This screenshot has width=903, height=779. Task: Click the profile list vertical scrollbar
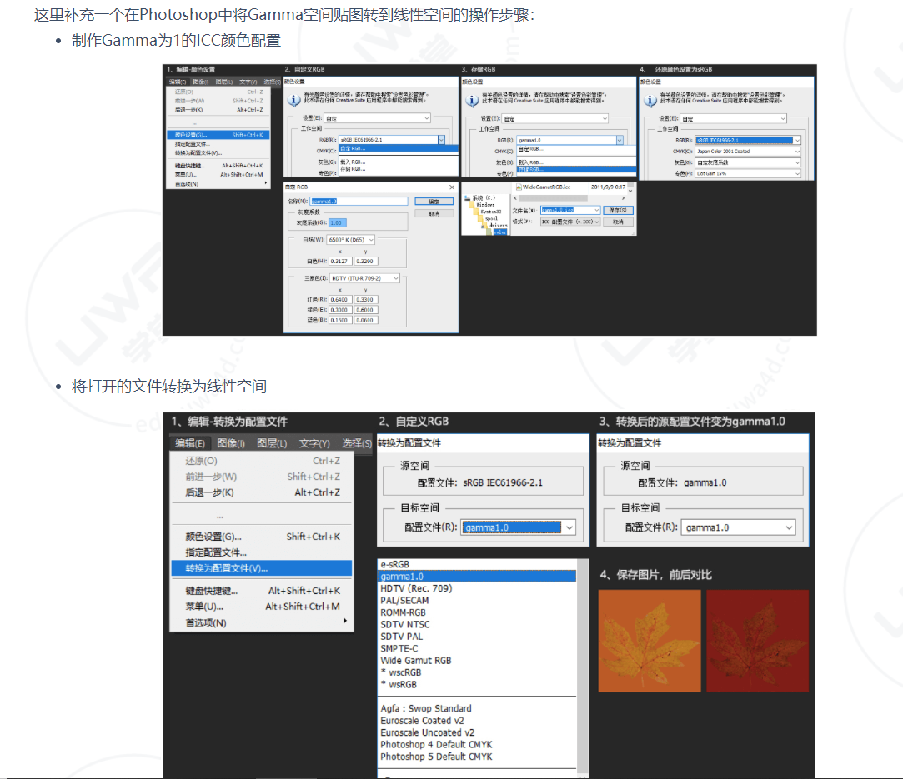pos(583,669)
